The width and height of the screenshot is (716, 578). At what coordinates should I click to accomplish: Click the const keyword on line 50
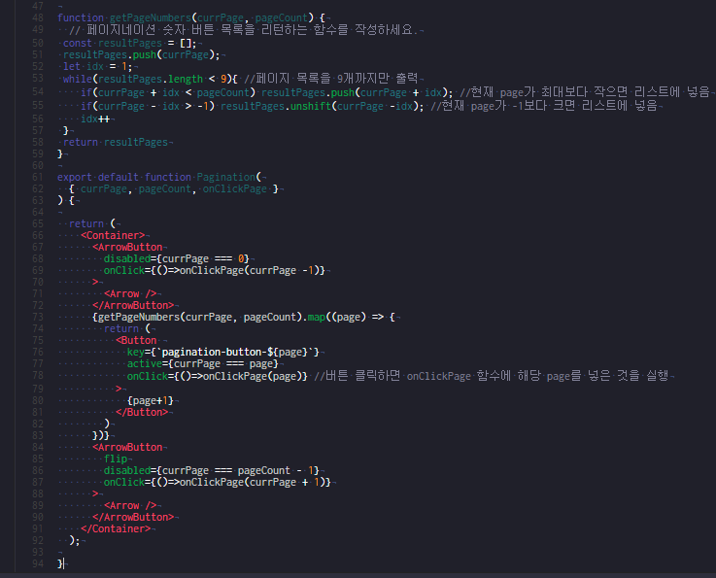pyautogui.click(x=77, y=43)
